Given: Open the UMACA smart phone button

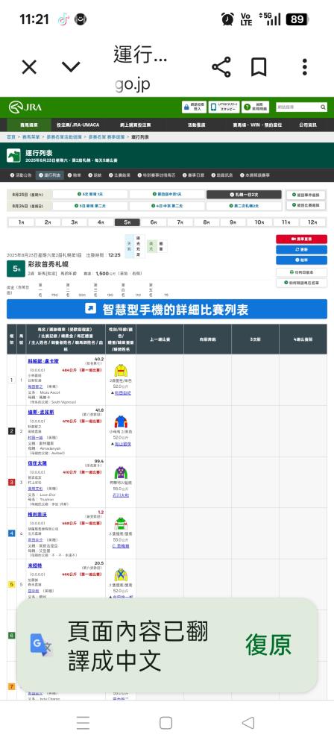Looking at the screenshot, I should 224,107.
